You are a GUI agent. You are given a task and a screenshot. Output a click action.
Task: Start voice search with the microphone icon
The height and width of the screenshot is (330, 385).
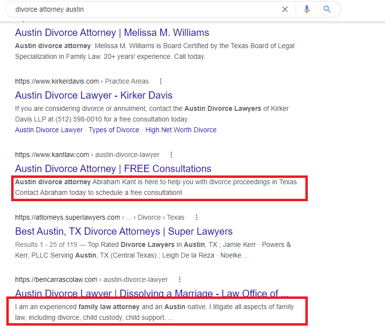coord(307,9)
